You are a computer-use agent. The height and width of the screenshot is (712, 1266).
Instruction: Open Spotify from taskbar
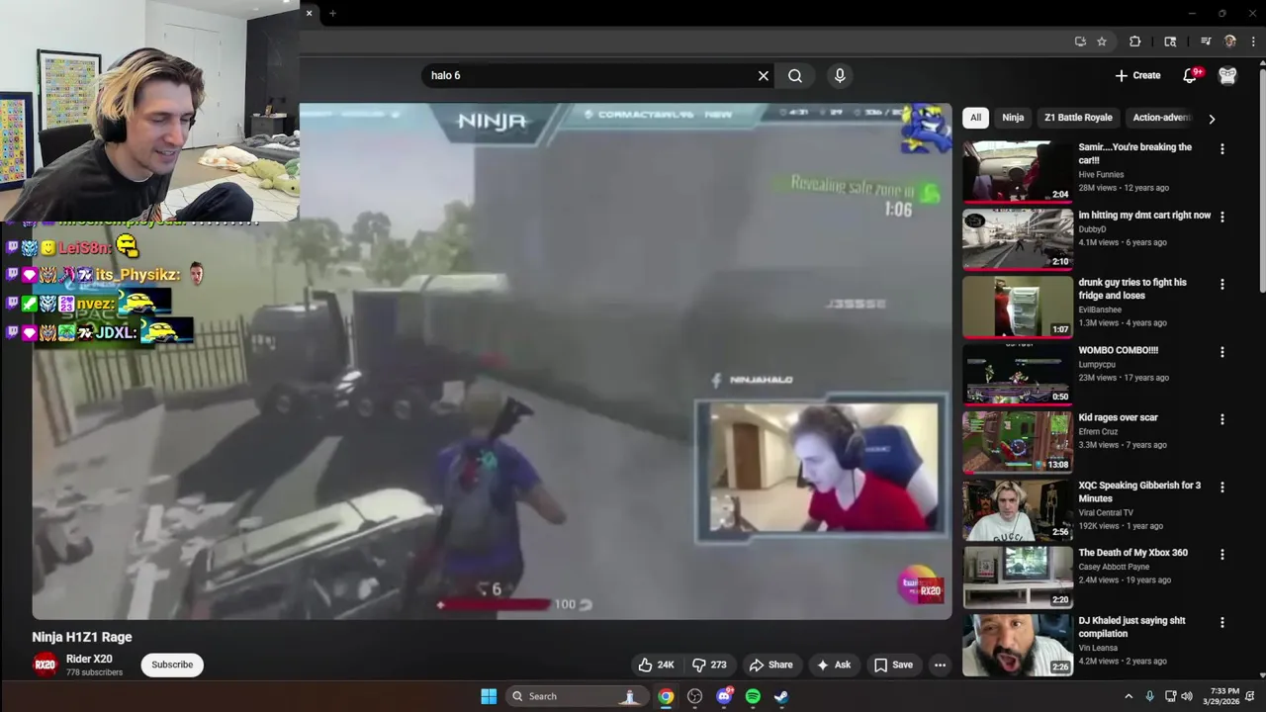coord(753,696)
